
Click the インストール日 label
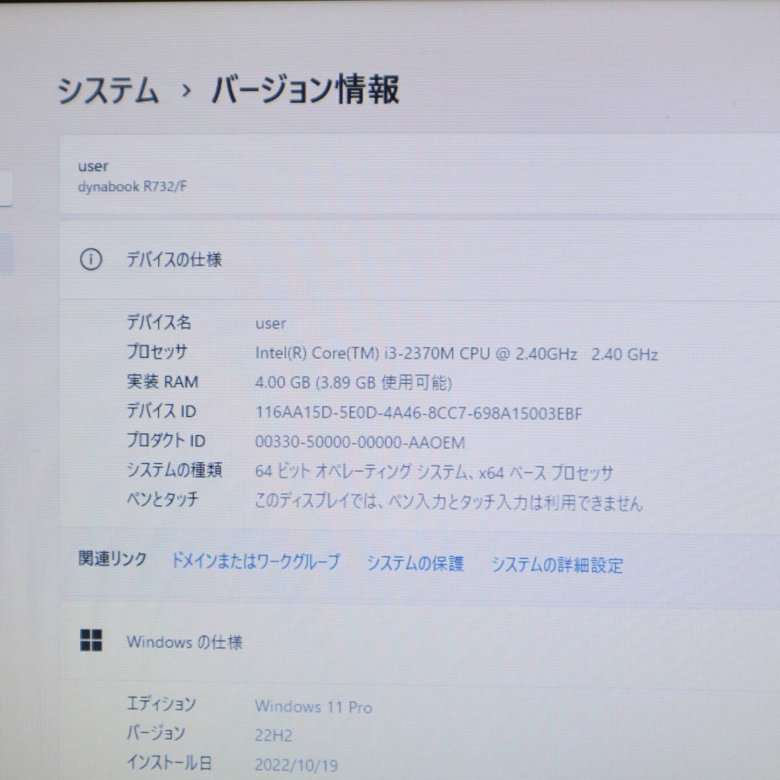coord(169,762)
